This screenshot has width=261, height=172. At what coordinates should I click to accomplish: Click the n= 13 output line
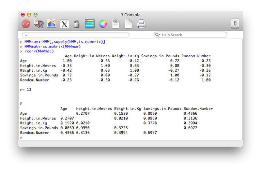(x=26, y=89)
